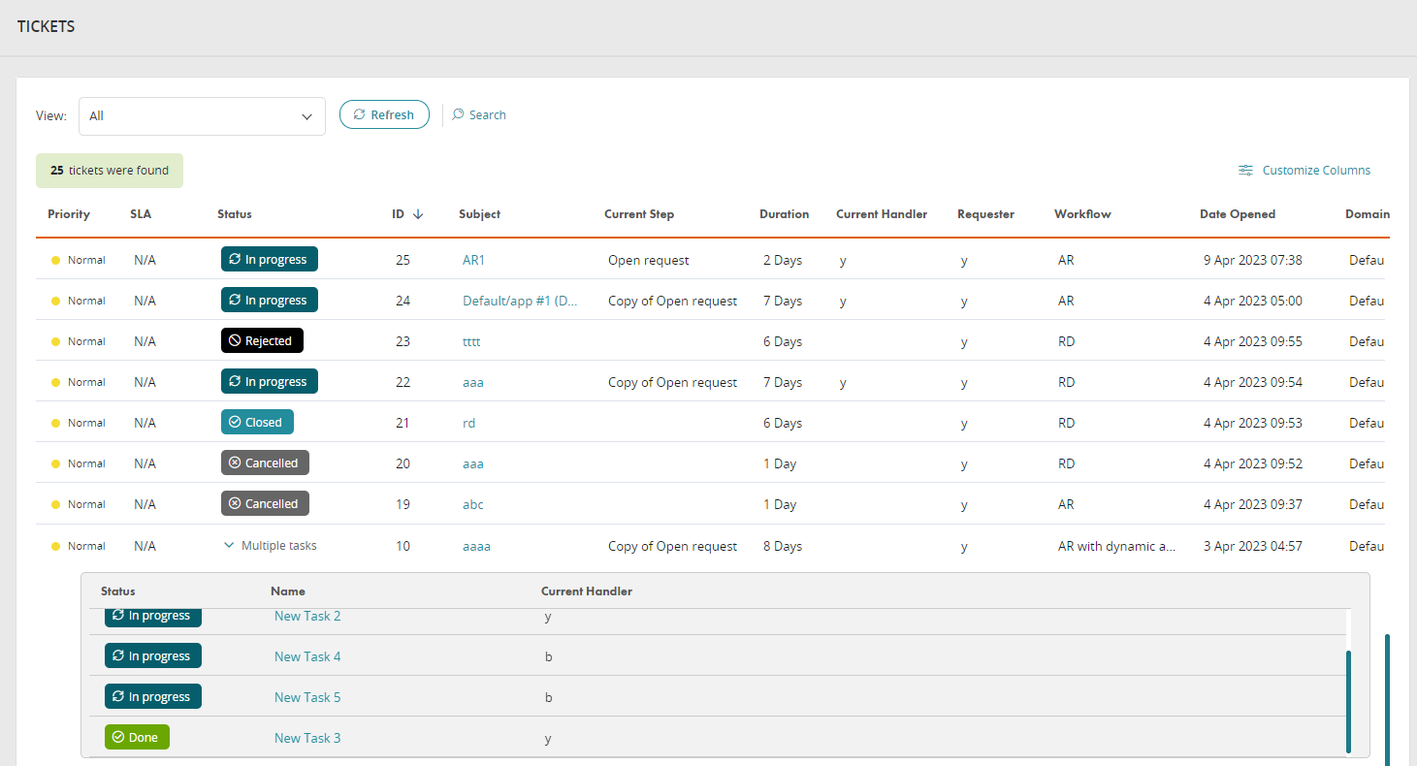Click the Current Step column header
Screen dimensions: 1417x766
pyautogui.click(x=639, y=214)
